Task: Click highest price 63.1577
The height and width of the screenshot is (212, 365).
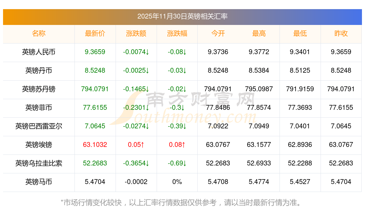Action: pos(259,145)
